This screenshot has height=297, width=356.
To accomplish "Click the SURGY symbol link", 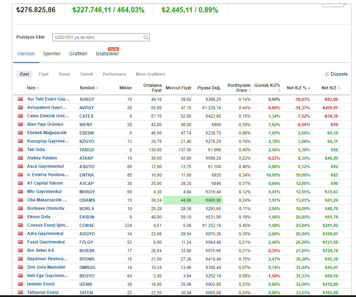I will (x=87, y=99).
